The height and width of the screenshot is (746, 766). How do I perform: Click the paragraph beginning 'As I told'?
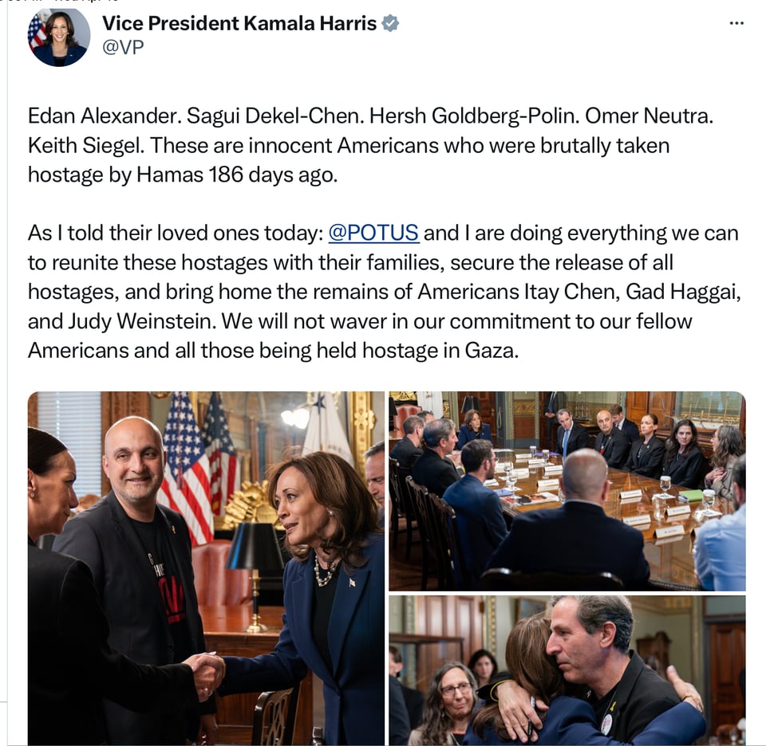pos(384,292)
